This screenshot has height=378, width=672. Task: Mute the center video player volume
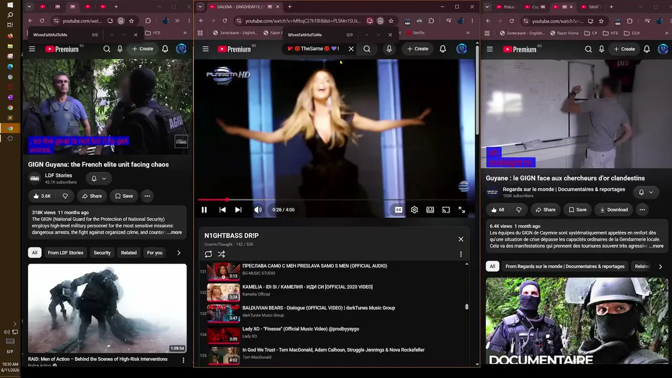[x=258, y=209]
